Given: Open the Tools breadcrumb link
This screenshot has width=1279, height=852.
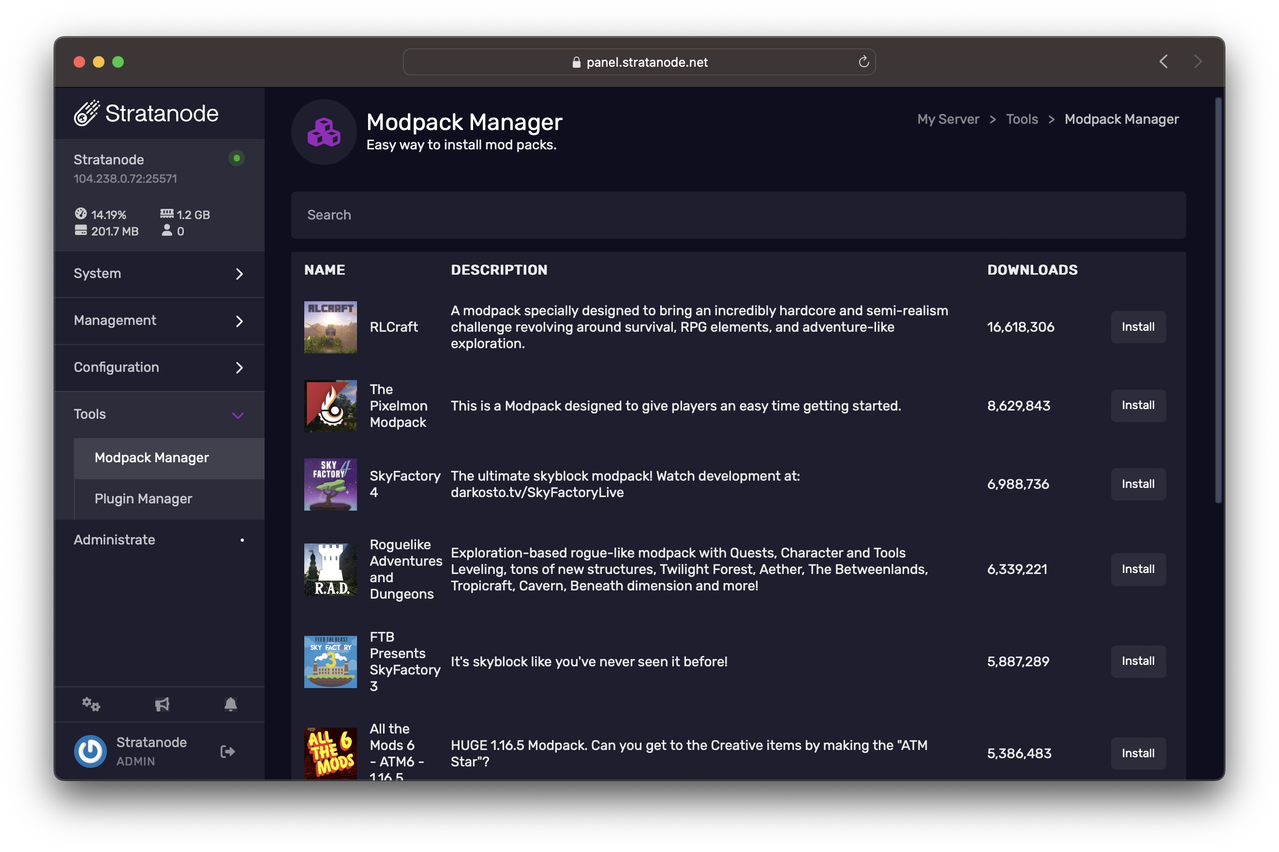Looking at the screenshot, I should pos(1022,118).
